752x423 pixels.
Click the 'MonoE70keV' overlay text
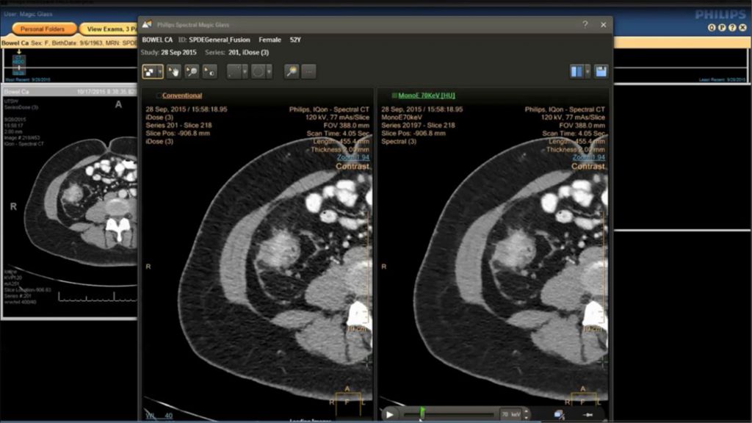402,117
